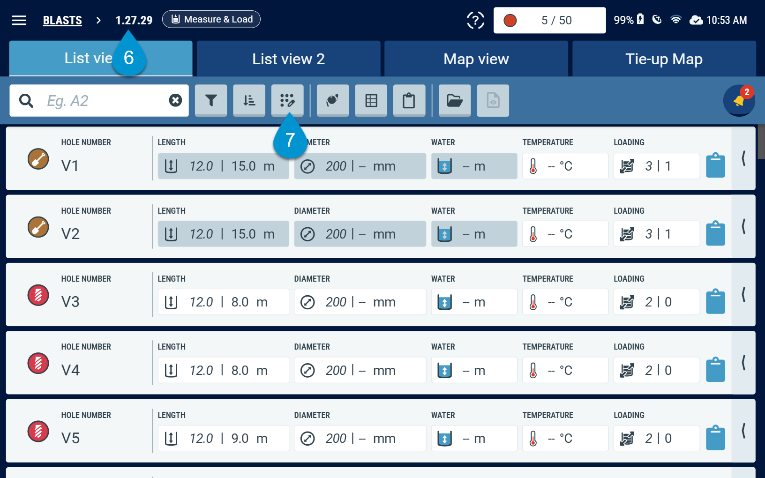The width and height of the screenshot is (765, 478).
Task: Click the clipboard toolbar icon
Action: tap(409, 100)
